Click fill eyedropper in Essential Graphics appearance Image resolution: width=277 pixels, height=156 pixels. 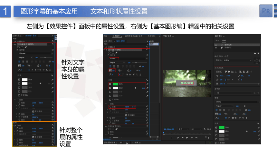[x=258, y=128]
